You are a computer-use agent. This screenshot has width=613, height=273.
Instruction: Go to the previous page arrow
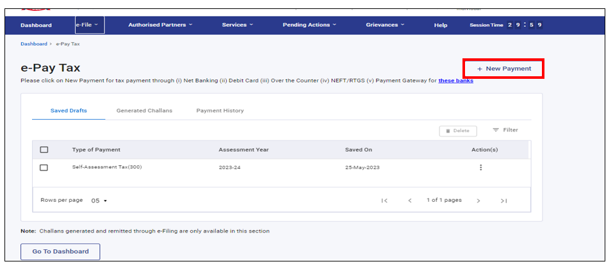coord(410,201)
